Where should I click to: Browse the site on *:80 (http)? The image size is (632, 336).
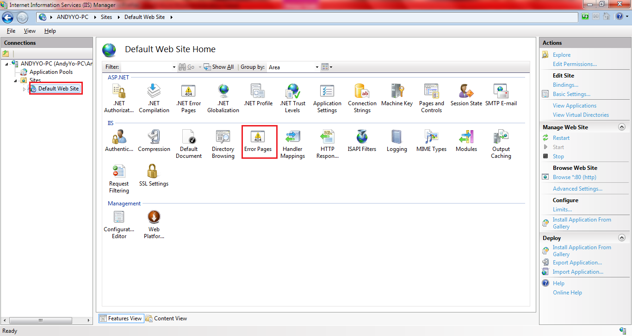[x=575, y=177]
